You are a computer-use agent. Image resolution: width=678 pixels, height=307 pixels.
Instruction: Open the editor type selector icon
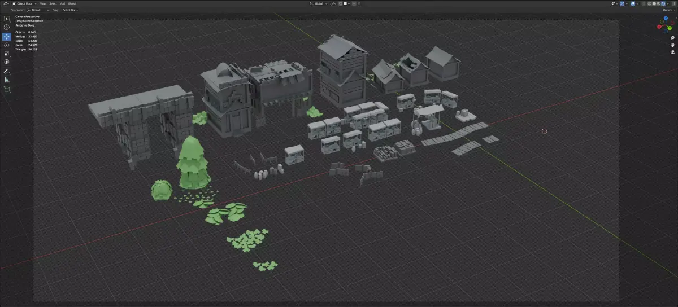coord(6,3)
